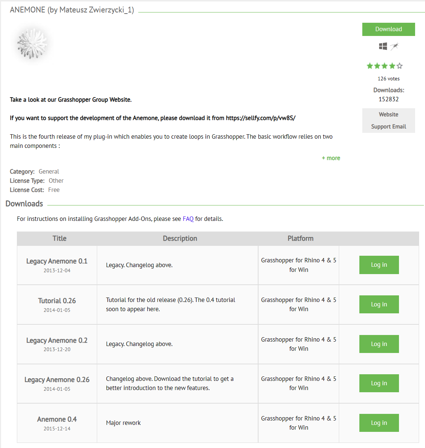The height and width of the screenshot is (448, 425).
Task: Click the Downloads section heading
Action: (x=24, y=204)
